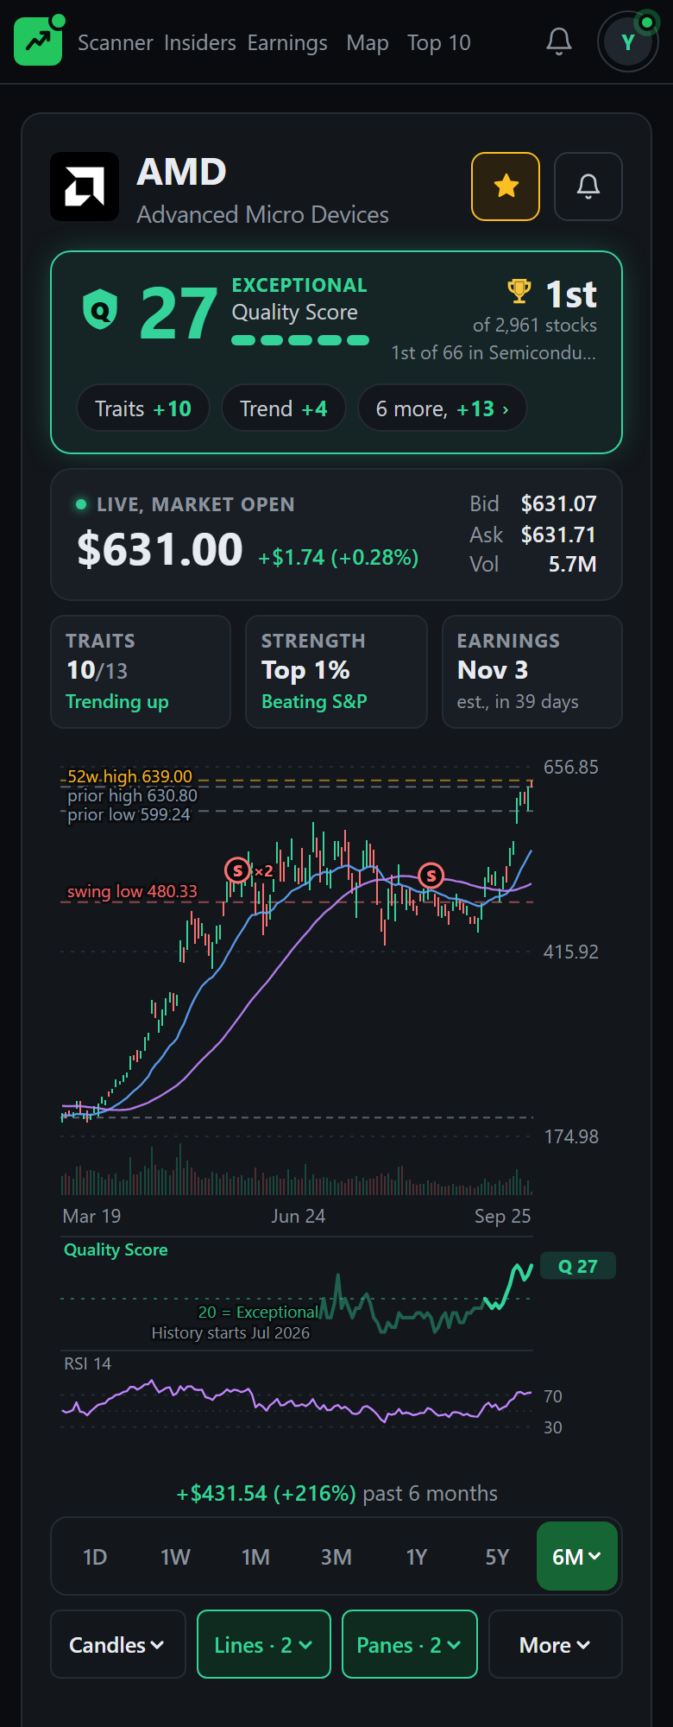Open the Panes · 2 dropdown
Screen dimensions: 673x1727
pos(410,1645)
